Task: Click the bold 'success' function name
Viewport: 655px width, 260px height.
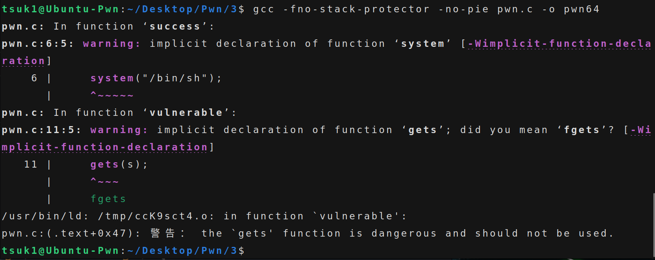Action: tap(175, 27)
